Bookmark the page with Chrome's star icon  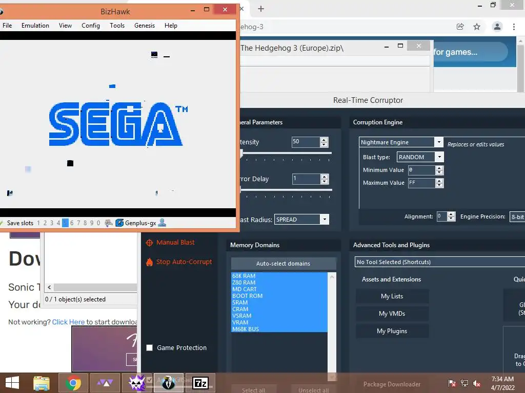(477, 27)
